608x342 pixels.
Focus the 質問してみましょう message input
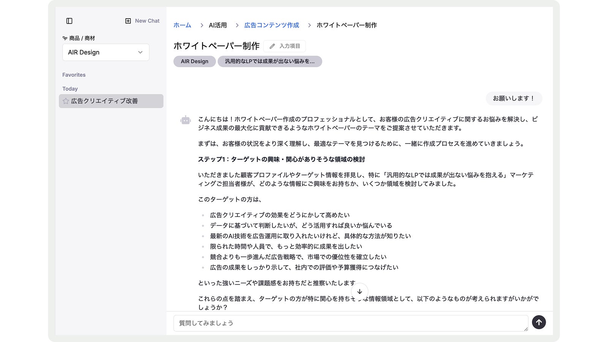pos(350,323)
